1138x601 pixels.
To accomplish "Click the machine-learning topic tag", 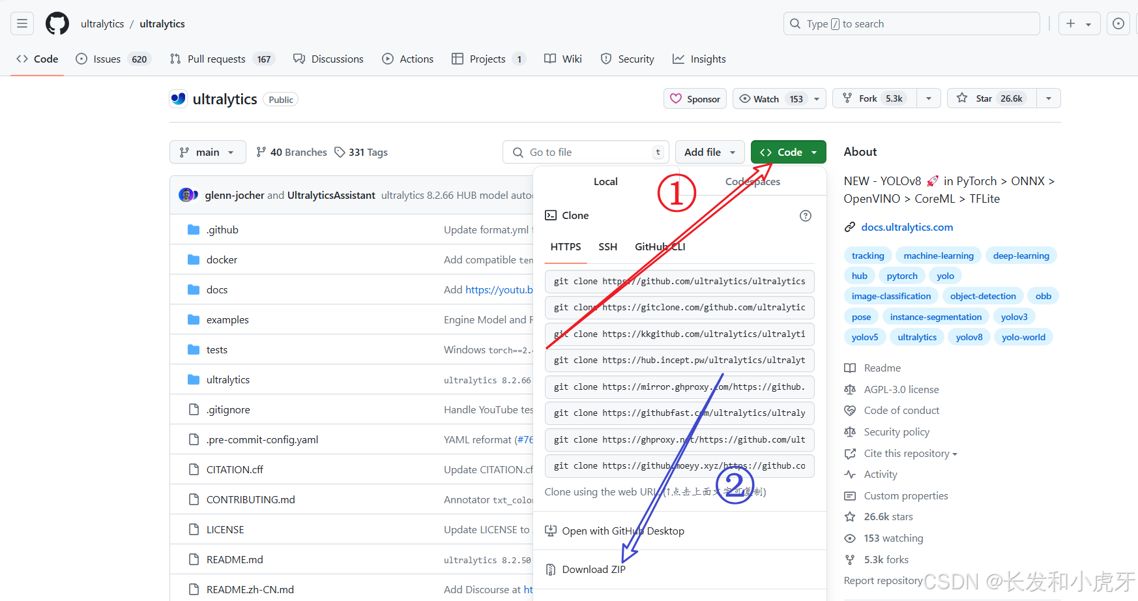I will (939, 256).
